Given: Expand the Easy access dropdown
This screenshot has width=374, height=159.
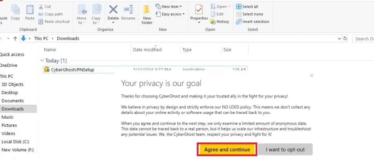Looking at the screenshot, I should click(x=170, y=14).
